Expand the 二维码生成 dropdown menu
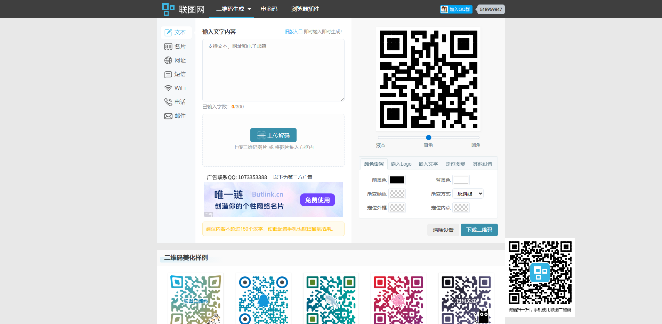The height and width of the screenshot is (324, 662). 232,9
